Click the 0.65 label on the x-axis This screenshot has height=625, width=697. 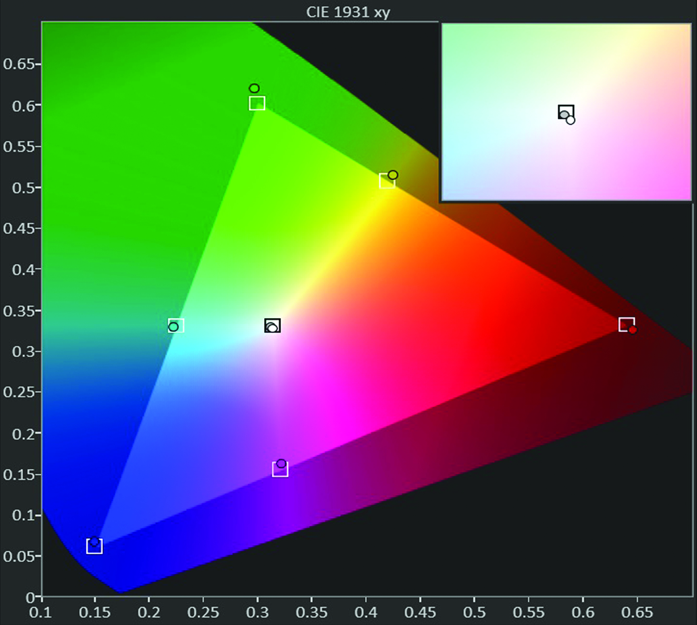(x=637, y=612)
